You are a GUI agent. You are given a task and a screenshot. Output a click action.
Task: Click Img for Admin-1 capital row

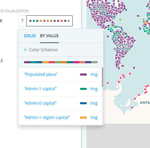(94, 89)
